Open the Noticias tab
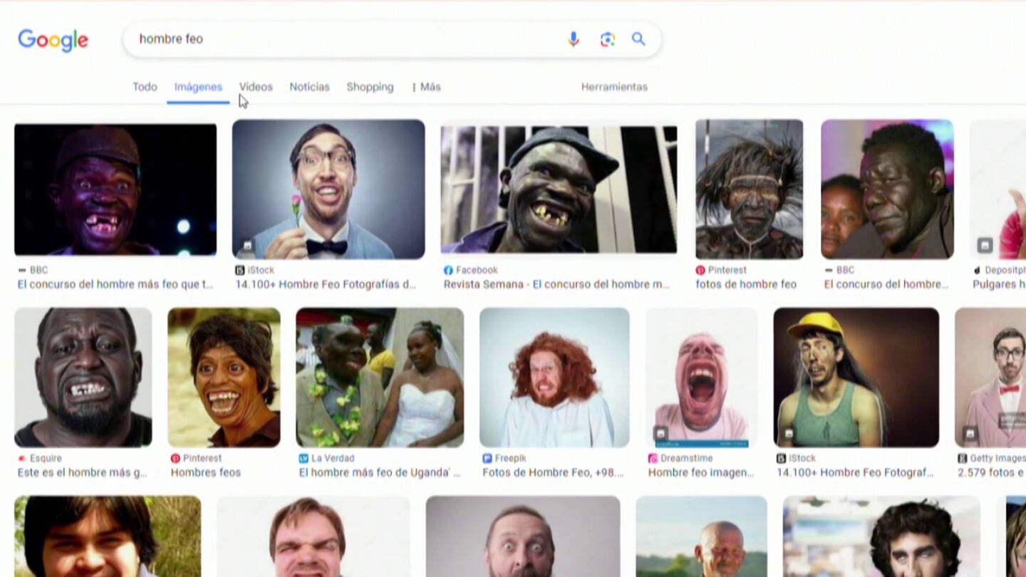 click(309, 87)
